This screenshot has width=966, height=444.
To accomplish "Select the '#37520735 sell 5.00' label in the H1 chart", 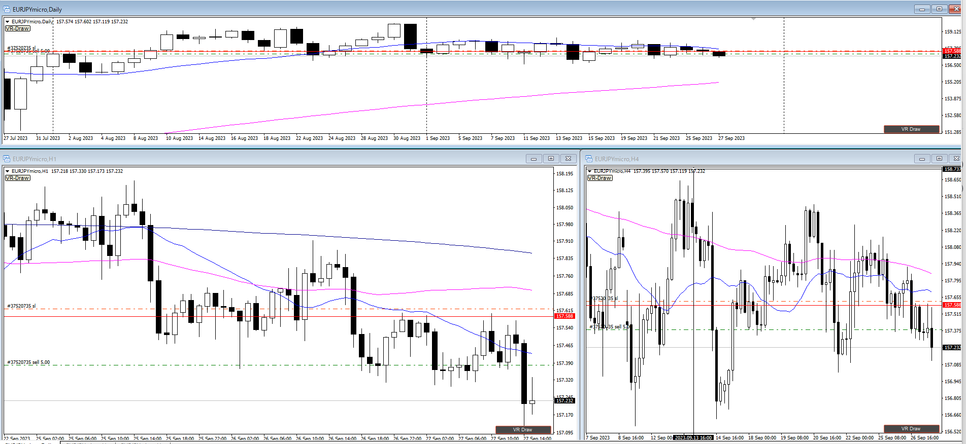I will point(28,362).
